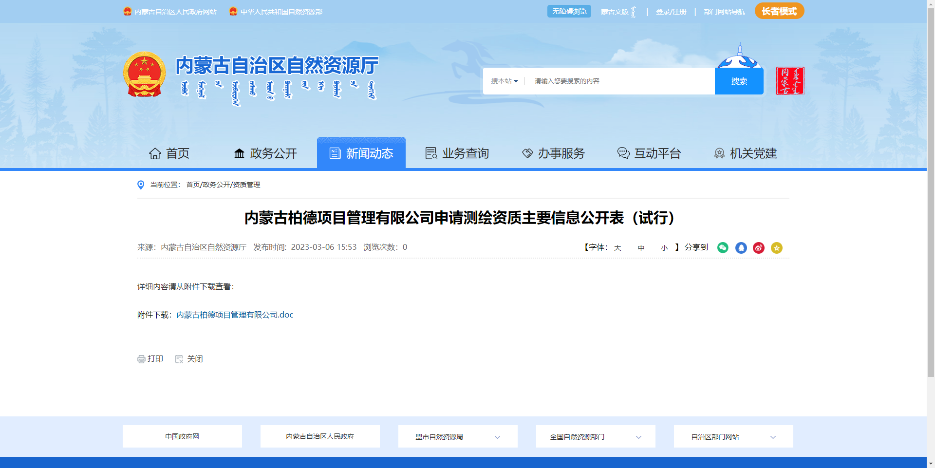Viewport: 935px width, 468px height.
Task: Set font size to large (大)
Action: [x=617, y=248]
